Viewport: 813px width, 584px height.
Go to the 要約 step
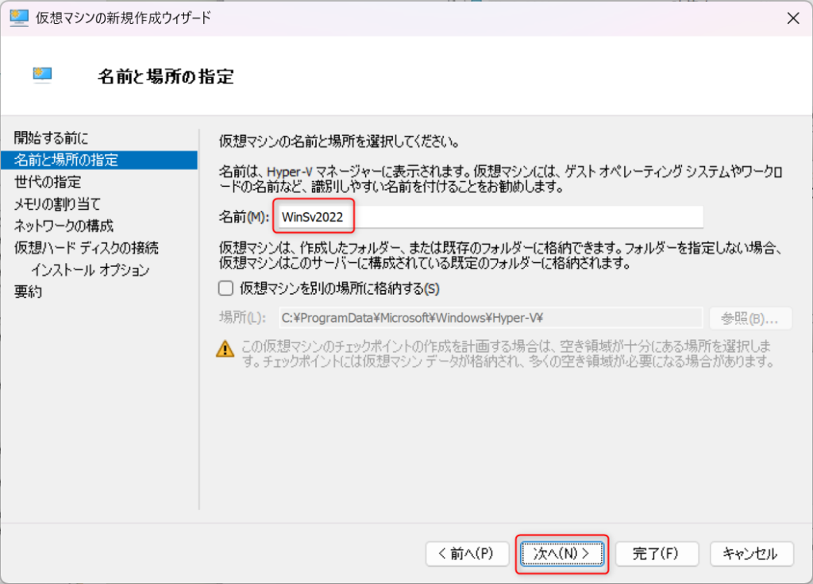click(29, 292)
